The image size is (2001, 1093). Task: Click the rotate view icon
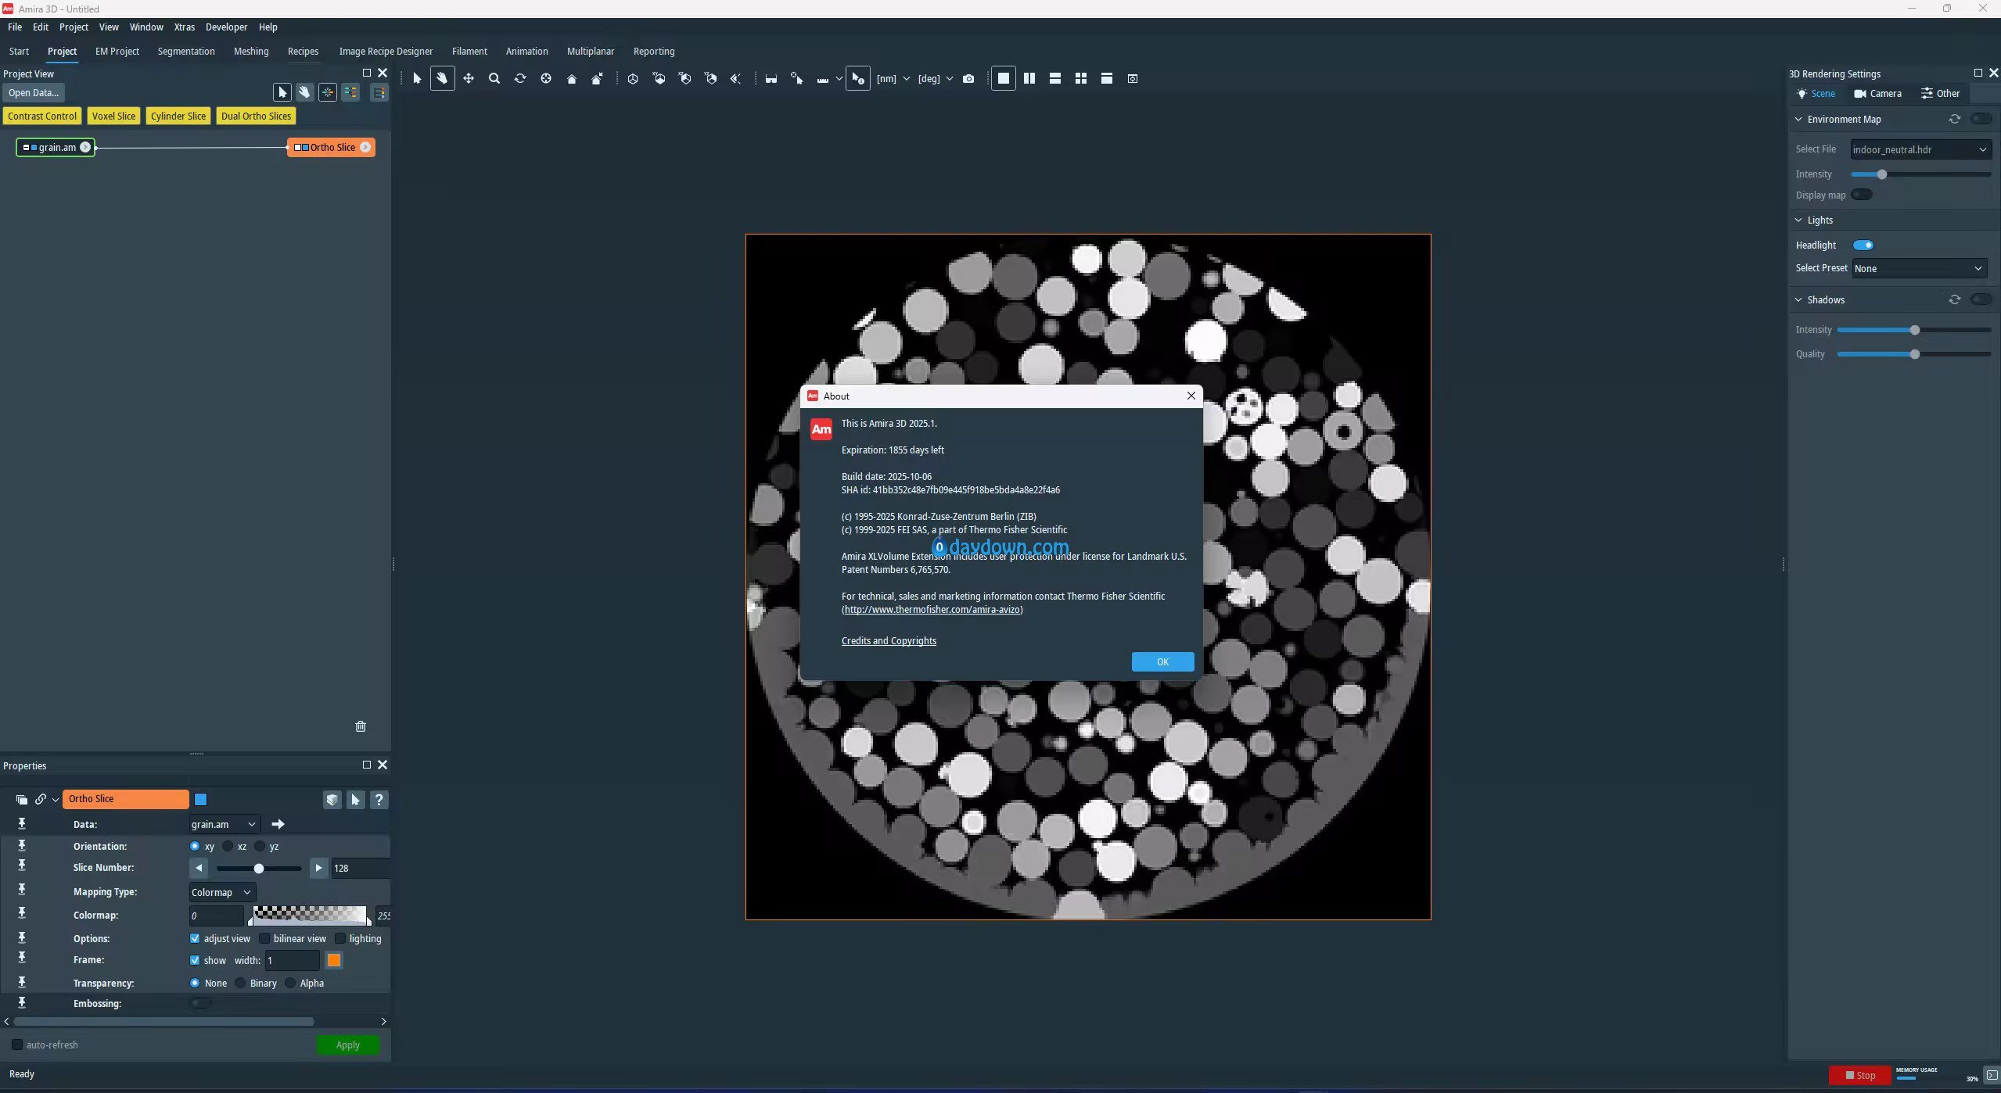click(519, 78)
